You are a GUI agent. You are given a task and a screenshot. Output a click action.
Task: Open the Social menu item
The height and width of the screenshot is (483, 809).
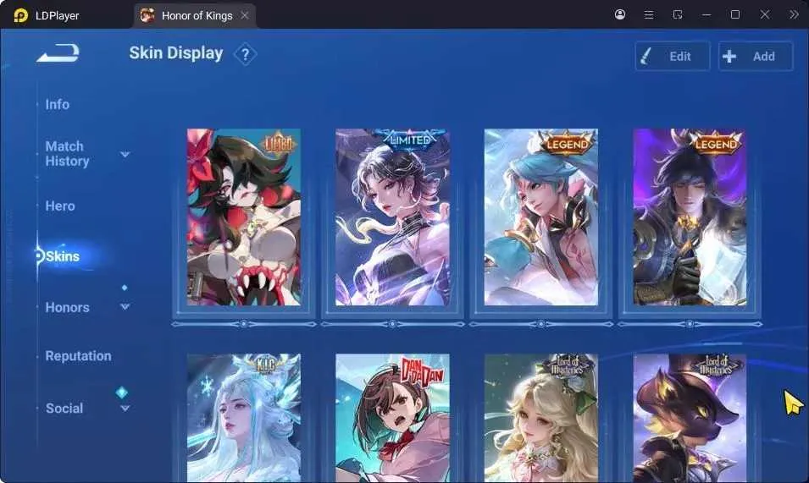pyautogui.click(x=64, y=409)
